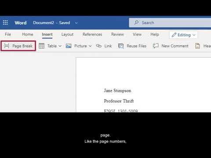Open the app launcher waffle icon
The height and width of the screenshot is (158, 211).
[x=5, y=22]
